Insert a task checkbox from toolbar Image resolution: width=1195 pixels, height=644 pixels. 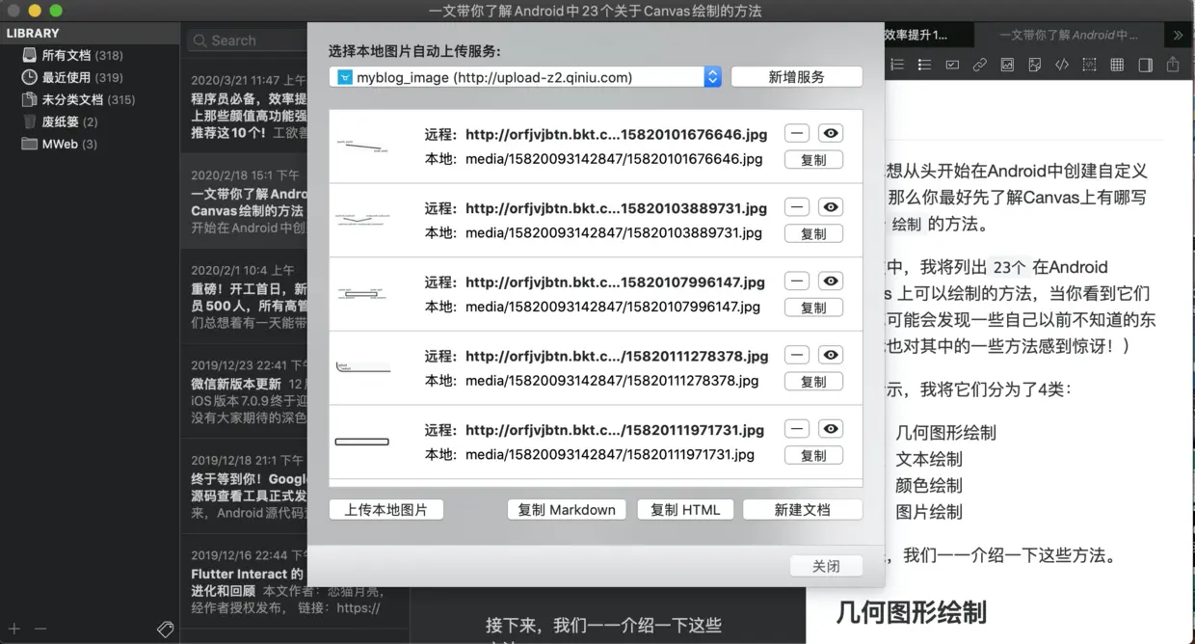click(x=952, y=65)
